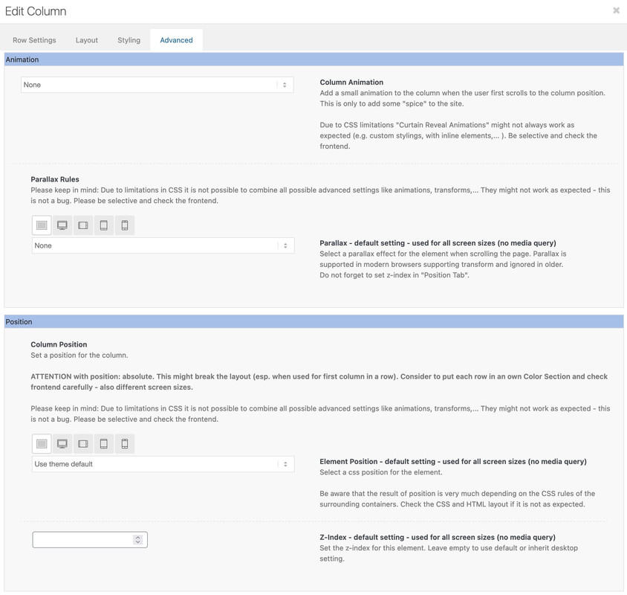
Task: Switch to the Row Settings tab
Action: point(34,40)
